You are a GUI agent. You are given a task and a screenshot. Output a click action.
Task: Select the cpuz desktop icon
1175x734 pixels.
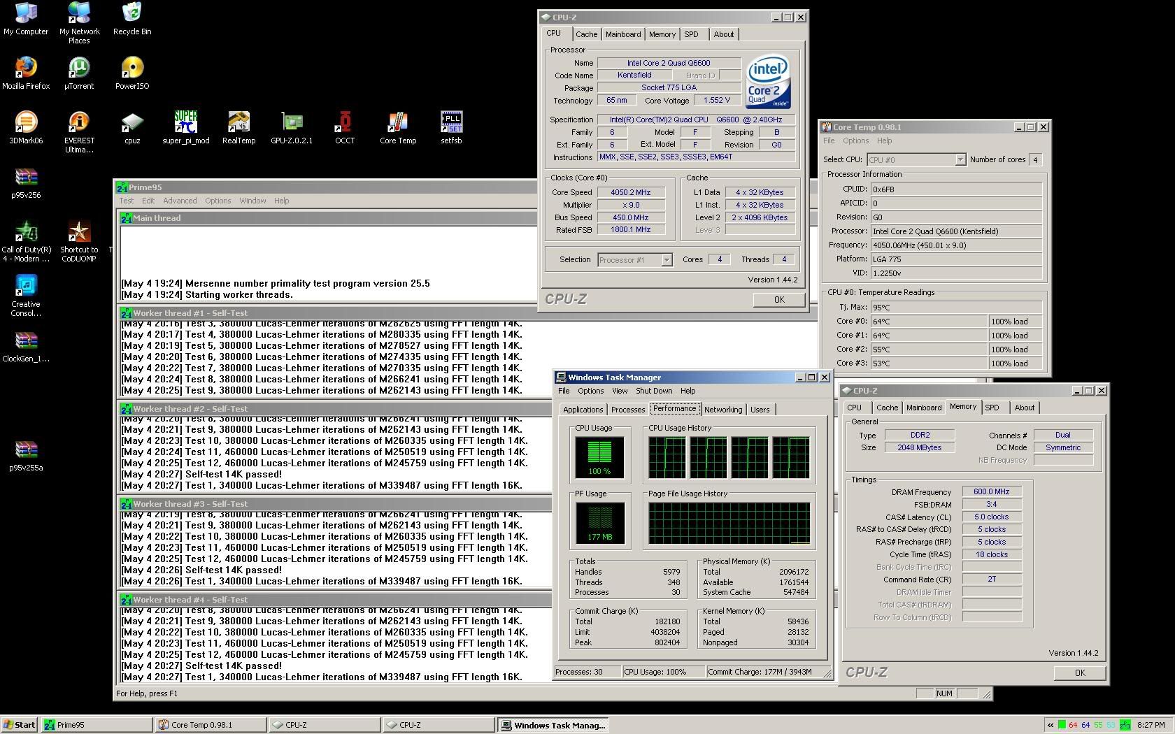point(132,128)
